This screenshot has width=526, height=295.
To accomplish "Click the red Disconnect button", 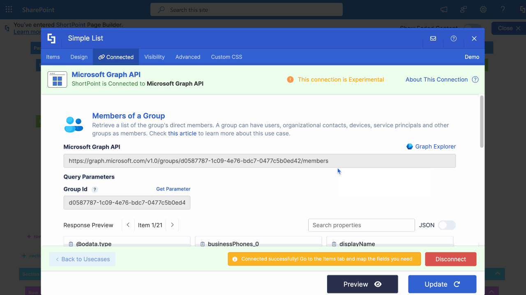I will pos(451,259).
